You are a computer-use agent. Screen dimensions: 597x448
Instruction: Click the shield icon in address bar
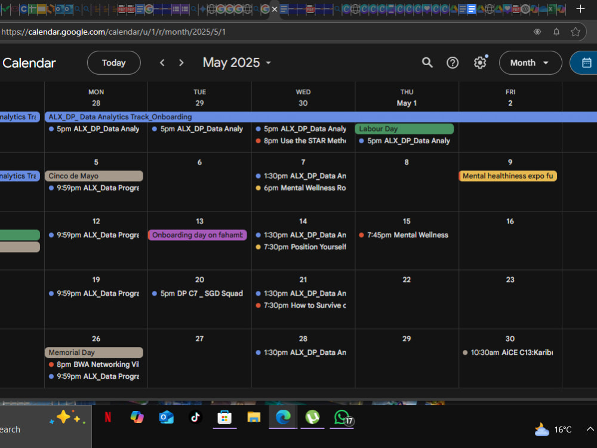tap(537, 32)
